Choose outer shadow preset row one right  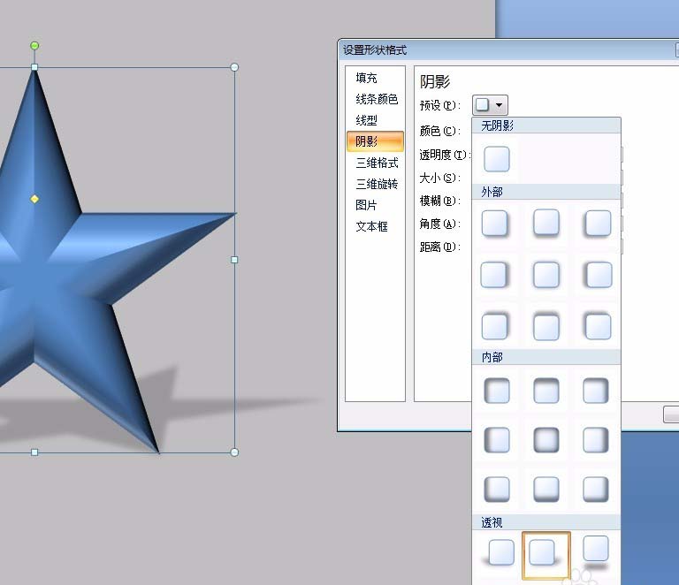pyautogui.click(x=598, y=224)
